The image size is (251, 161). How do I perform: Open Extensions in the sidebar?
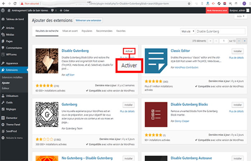coord(14,70)
